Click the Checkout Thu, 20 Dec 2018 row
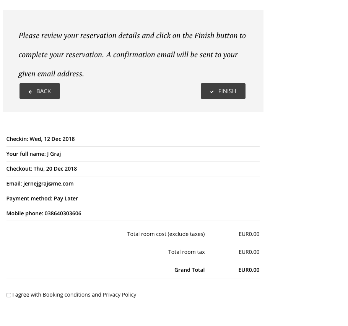Screen dimensions: 348x326 42,169
